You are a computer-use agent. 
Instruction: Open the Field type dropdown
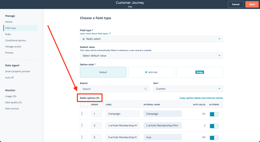tap(151, 39)
